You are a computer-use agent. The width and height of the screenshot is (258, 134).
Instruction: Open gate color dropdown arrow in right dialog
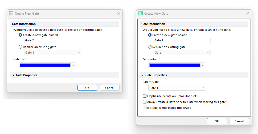203,65
